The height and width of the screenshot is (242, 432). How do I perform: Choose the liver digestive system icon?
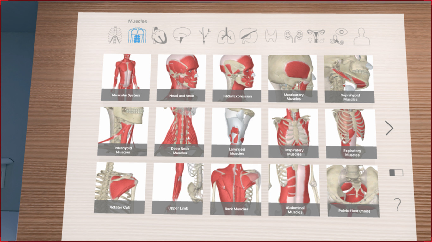tap(248, 36)
